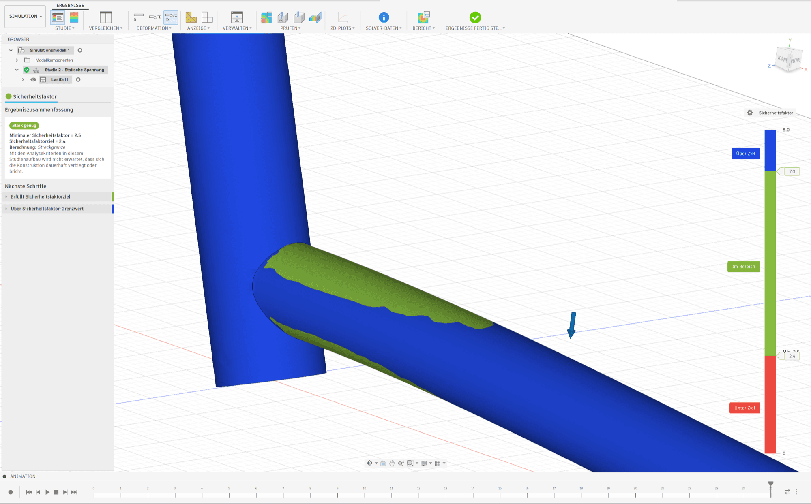
Task: Click the Vergleichen split view icon
Action: click(x=105, y=17)
